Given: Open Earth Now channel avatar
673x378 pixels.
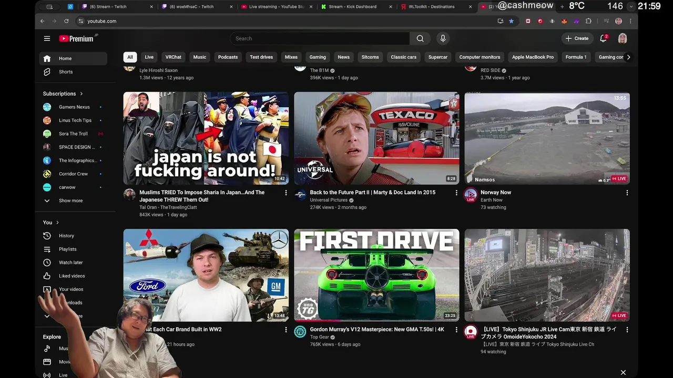Looking at the screenshot, I should [x=471, y=195].
